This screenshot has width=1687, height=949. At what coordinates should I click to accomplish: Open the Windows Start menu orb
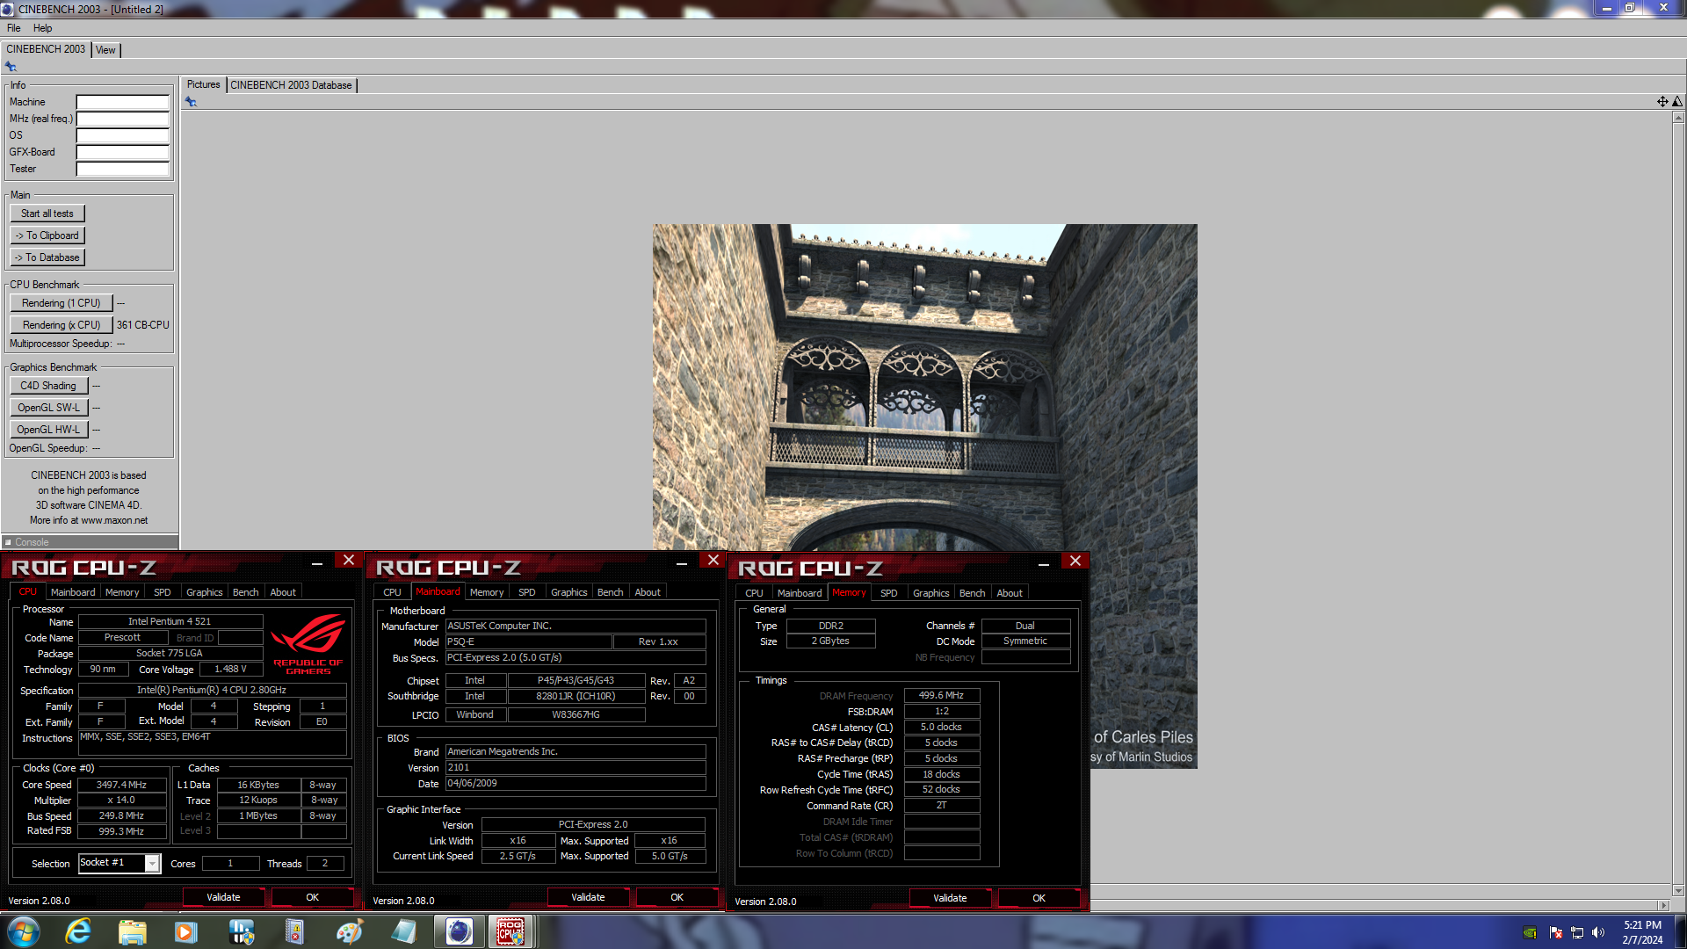[24, 931]
